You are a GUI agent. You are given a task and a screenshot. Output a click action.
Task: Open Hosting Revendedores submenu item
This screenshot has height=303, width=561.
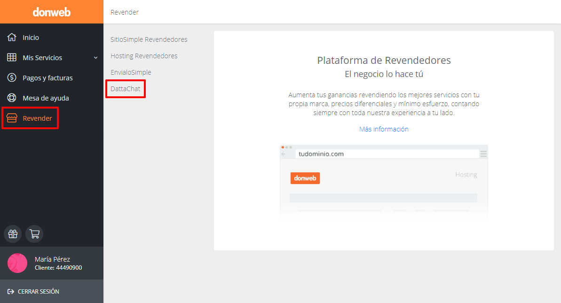(x=144, y=56)
